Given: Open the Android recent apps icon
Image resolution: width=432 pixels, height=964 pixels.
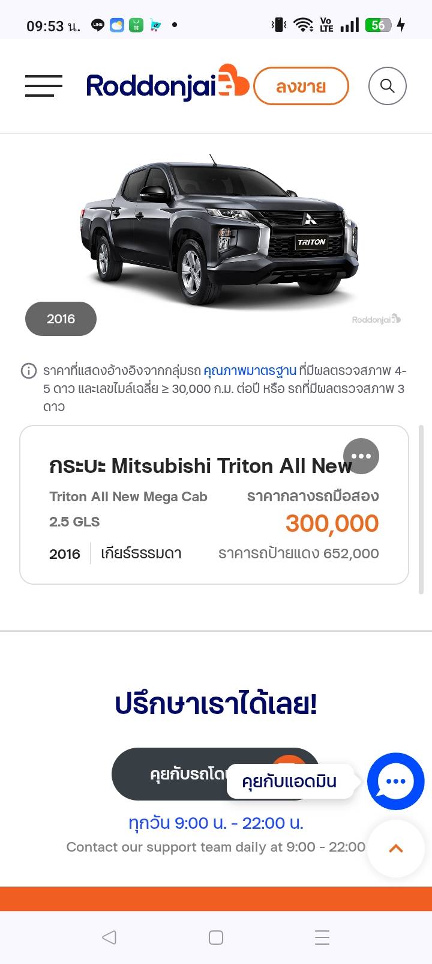Looking at the screenshot, I should coord(322,938).
